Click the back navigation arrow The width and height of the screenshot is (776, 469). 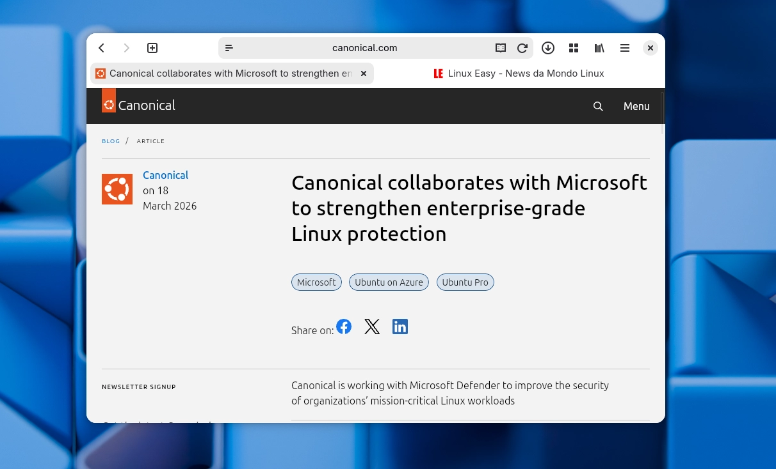coord(101,48)
